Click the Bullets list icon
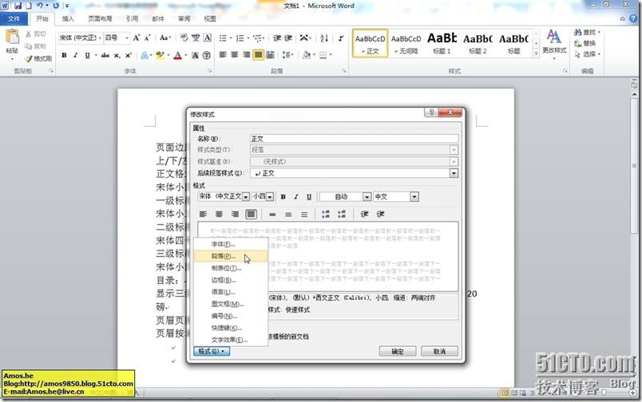The height and width of the screenshot is (402, 642). click(223, 38)
